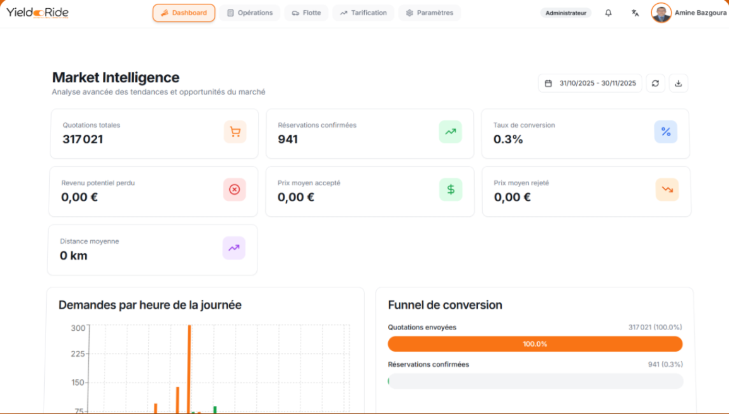Click the notification bell icon
729x414 pixels.
coord(608,13)
